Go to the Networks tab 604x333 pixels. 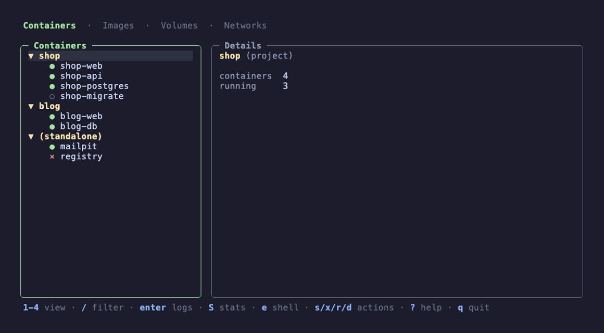(245, 25)
